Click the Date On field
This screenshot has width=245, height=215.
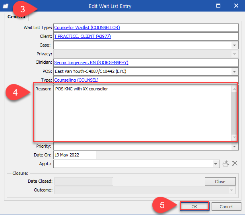(x=75, y=155)
